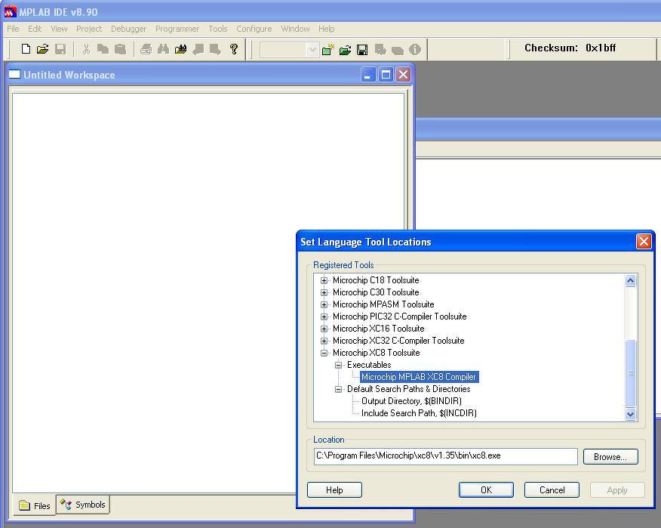Open the build configuration dropdown in toolbar
This screenshot has height=528, width=661.
click(x=312, y=50)
